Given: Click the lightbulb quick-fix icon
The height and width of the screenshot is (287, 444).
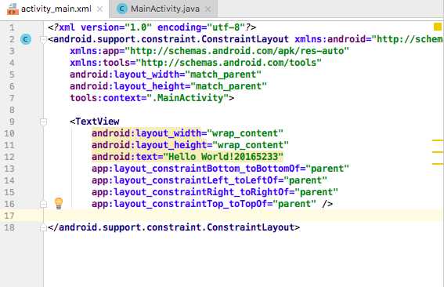Looking at the screenshot, I should tap(59, 203).
